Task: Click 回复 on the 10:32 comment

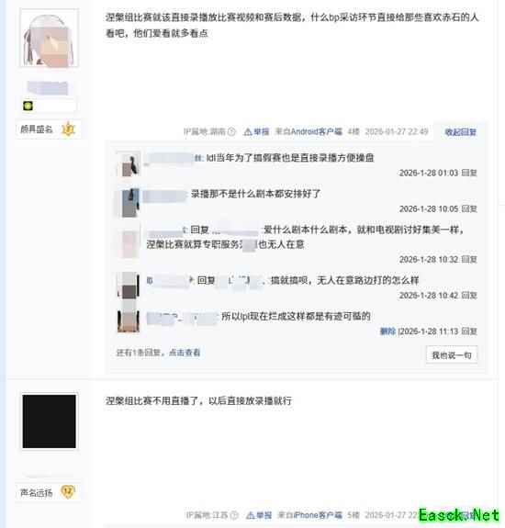Action: 469,259
